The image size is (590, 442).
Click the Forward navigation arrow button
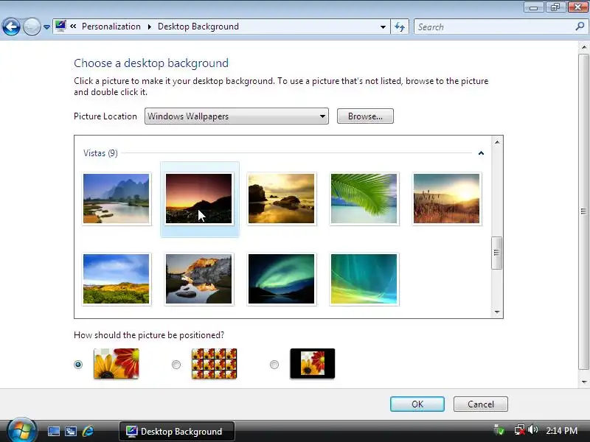32,27
